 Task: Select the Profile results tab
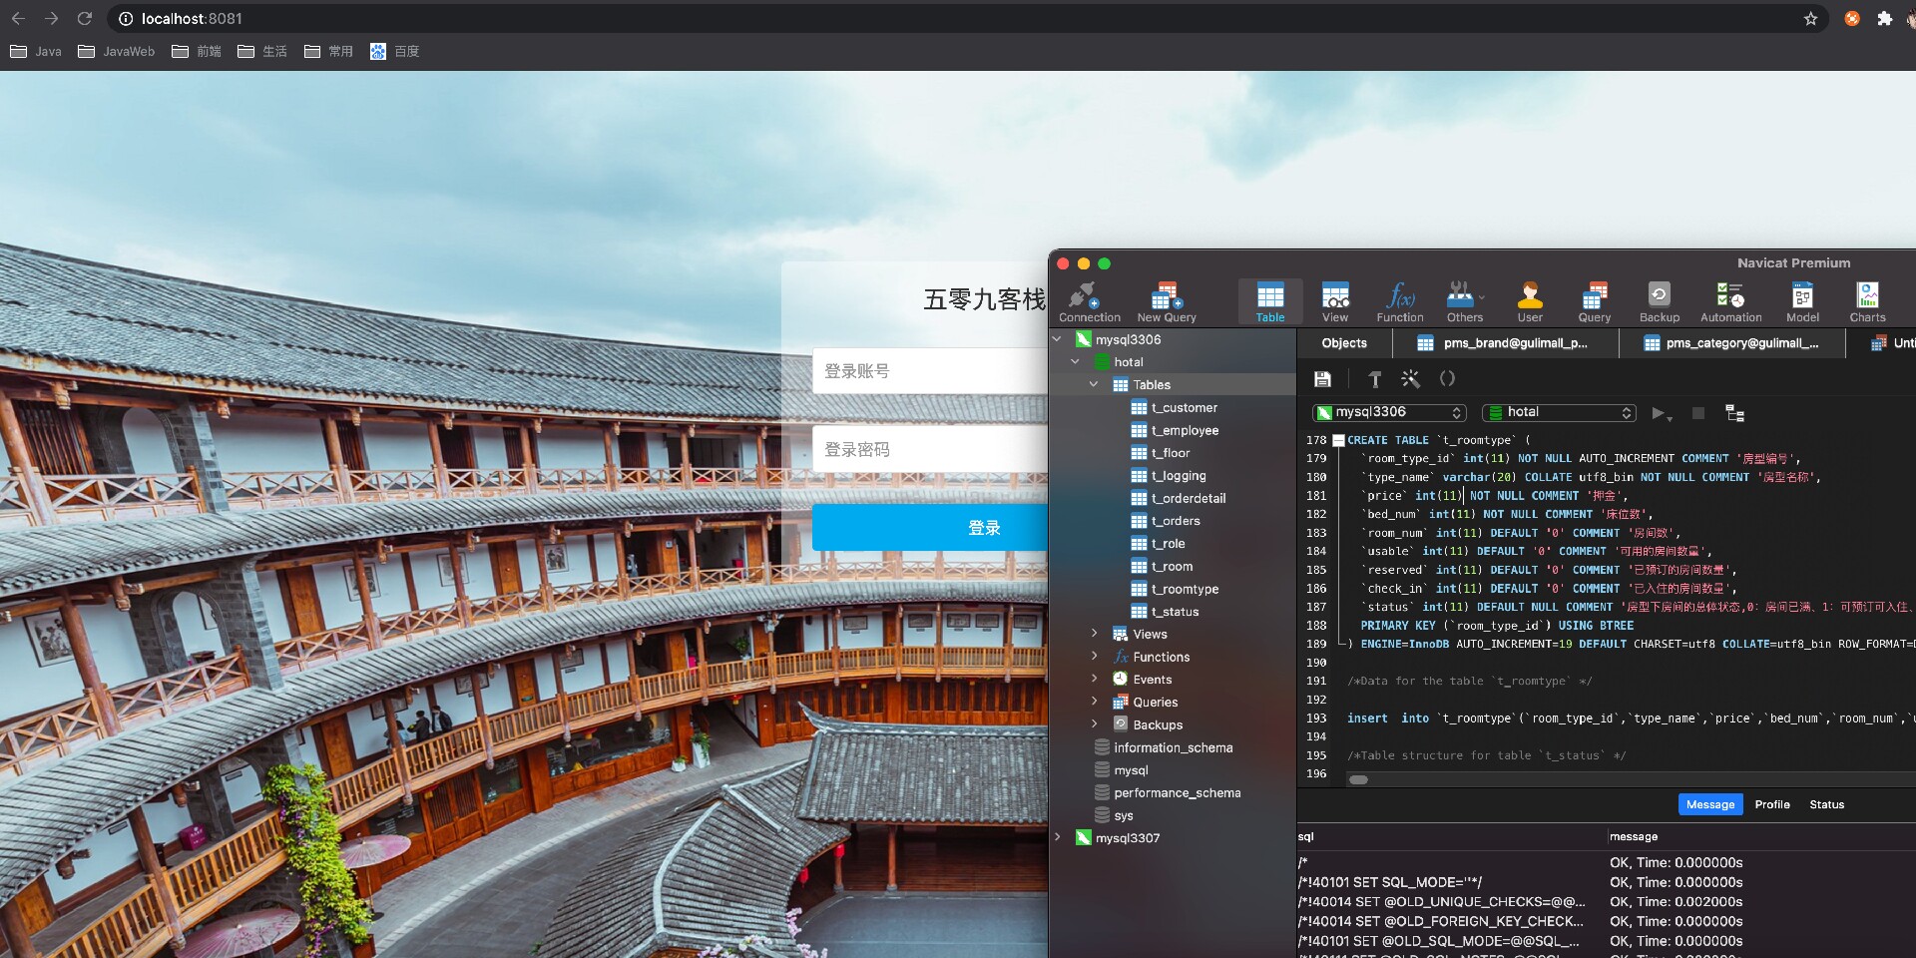click(x=1772, y=804)
